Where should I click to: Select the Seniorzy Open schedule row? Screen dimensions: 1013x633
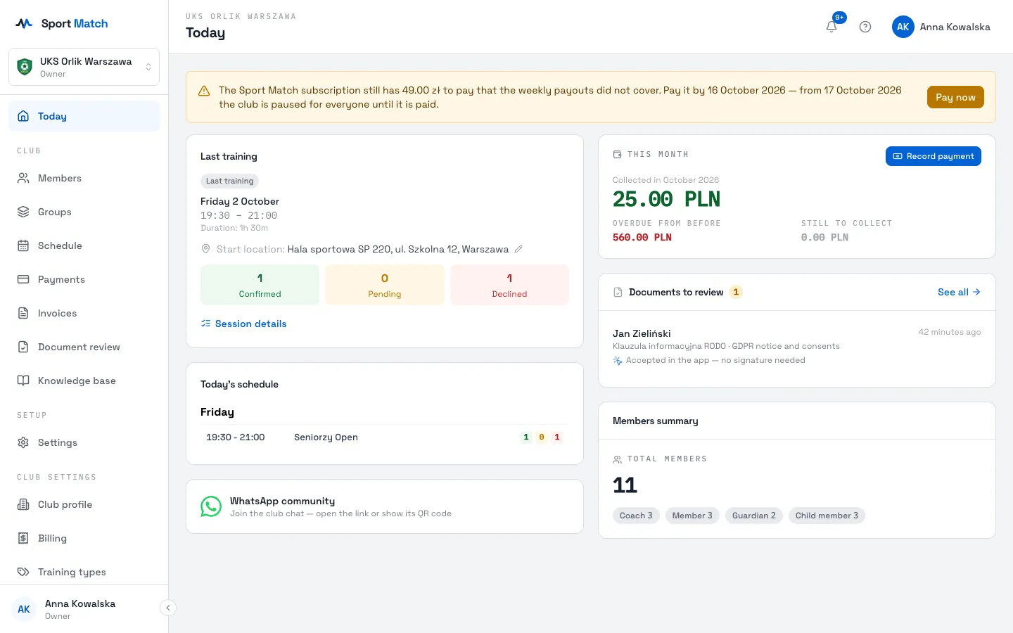(385, 437)
